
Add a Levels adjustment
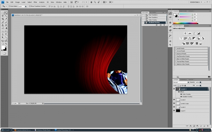click(190, 33)
